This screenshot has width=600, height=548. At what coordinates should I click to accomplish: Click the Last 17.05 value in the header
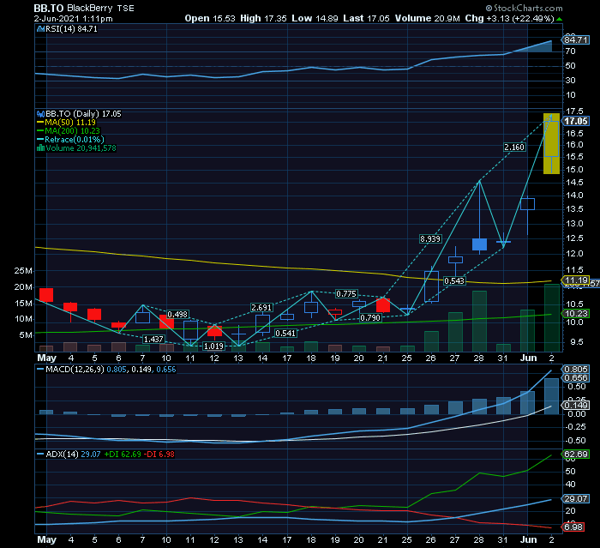pos(366,18)
